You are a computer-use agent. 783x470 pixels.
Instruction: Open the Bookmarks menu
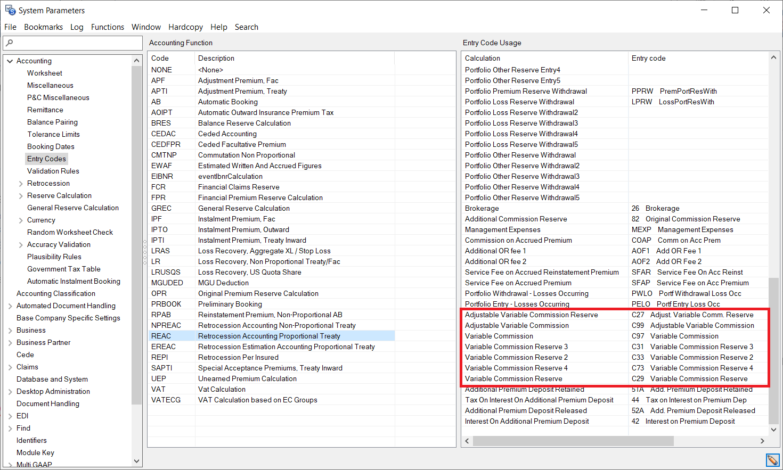[43, 27]
